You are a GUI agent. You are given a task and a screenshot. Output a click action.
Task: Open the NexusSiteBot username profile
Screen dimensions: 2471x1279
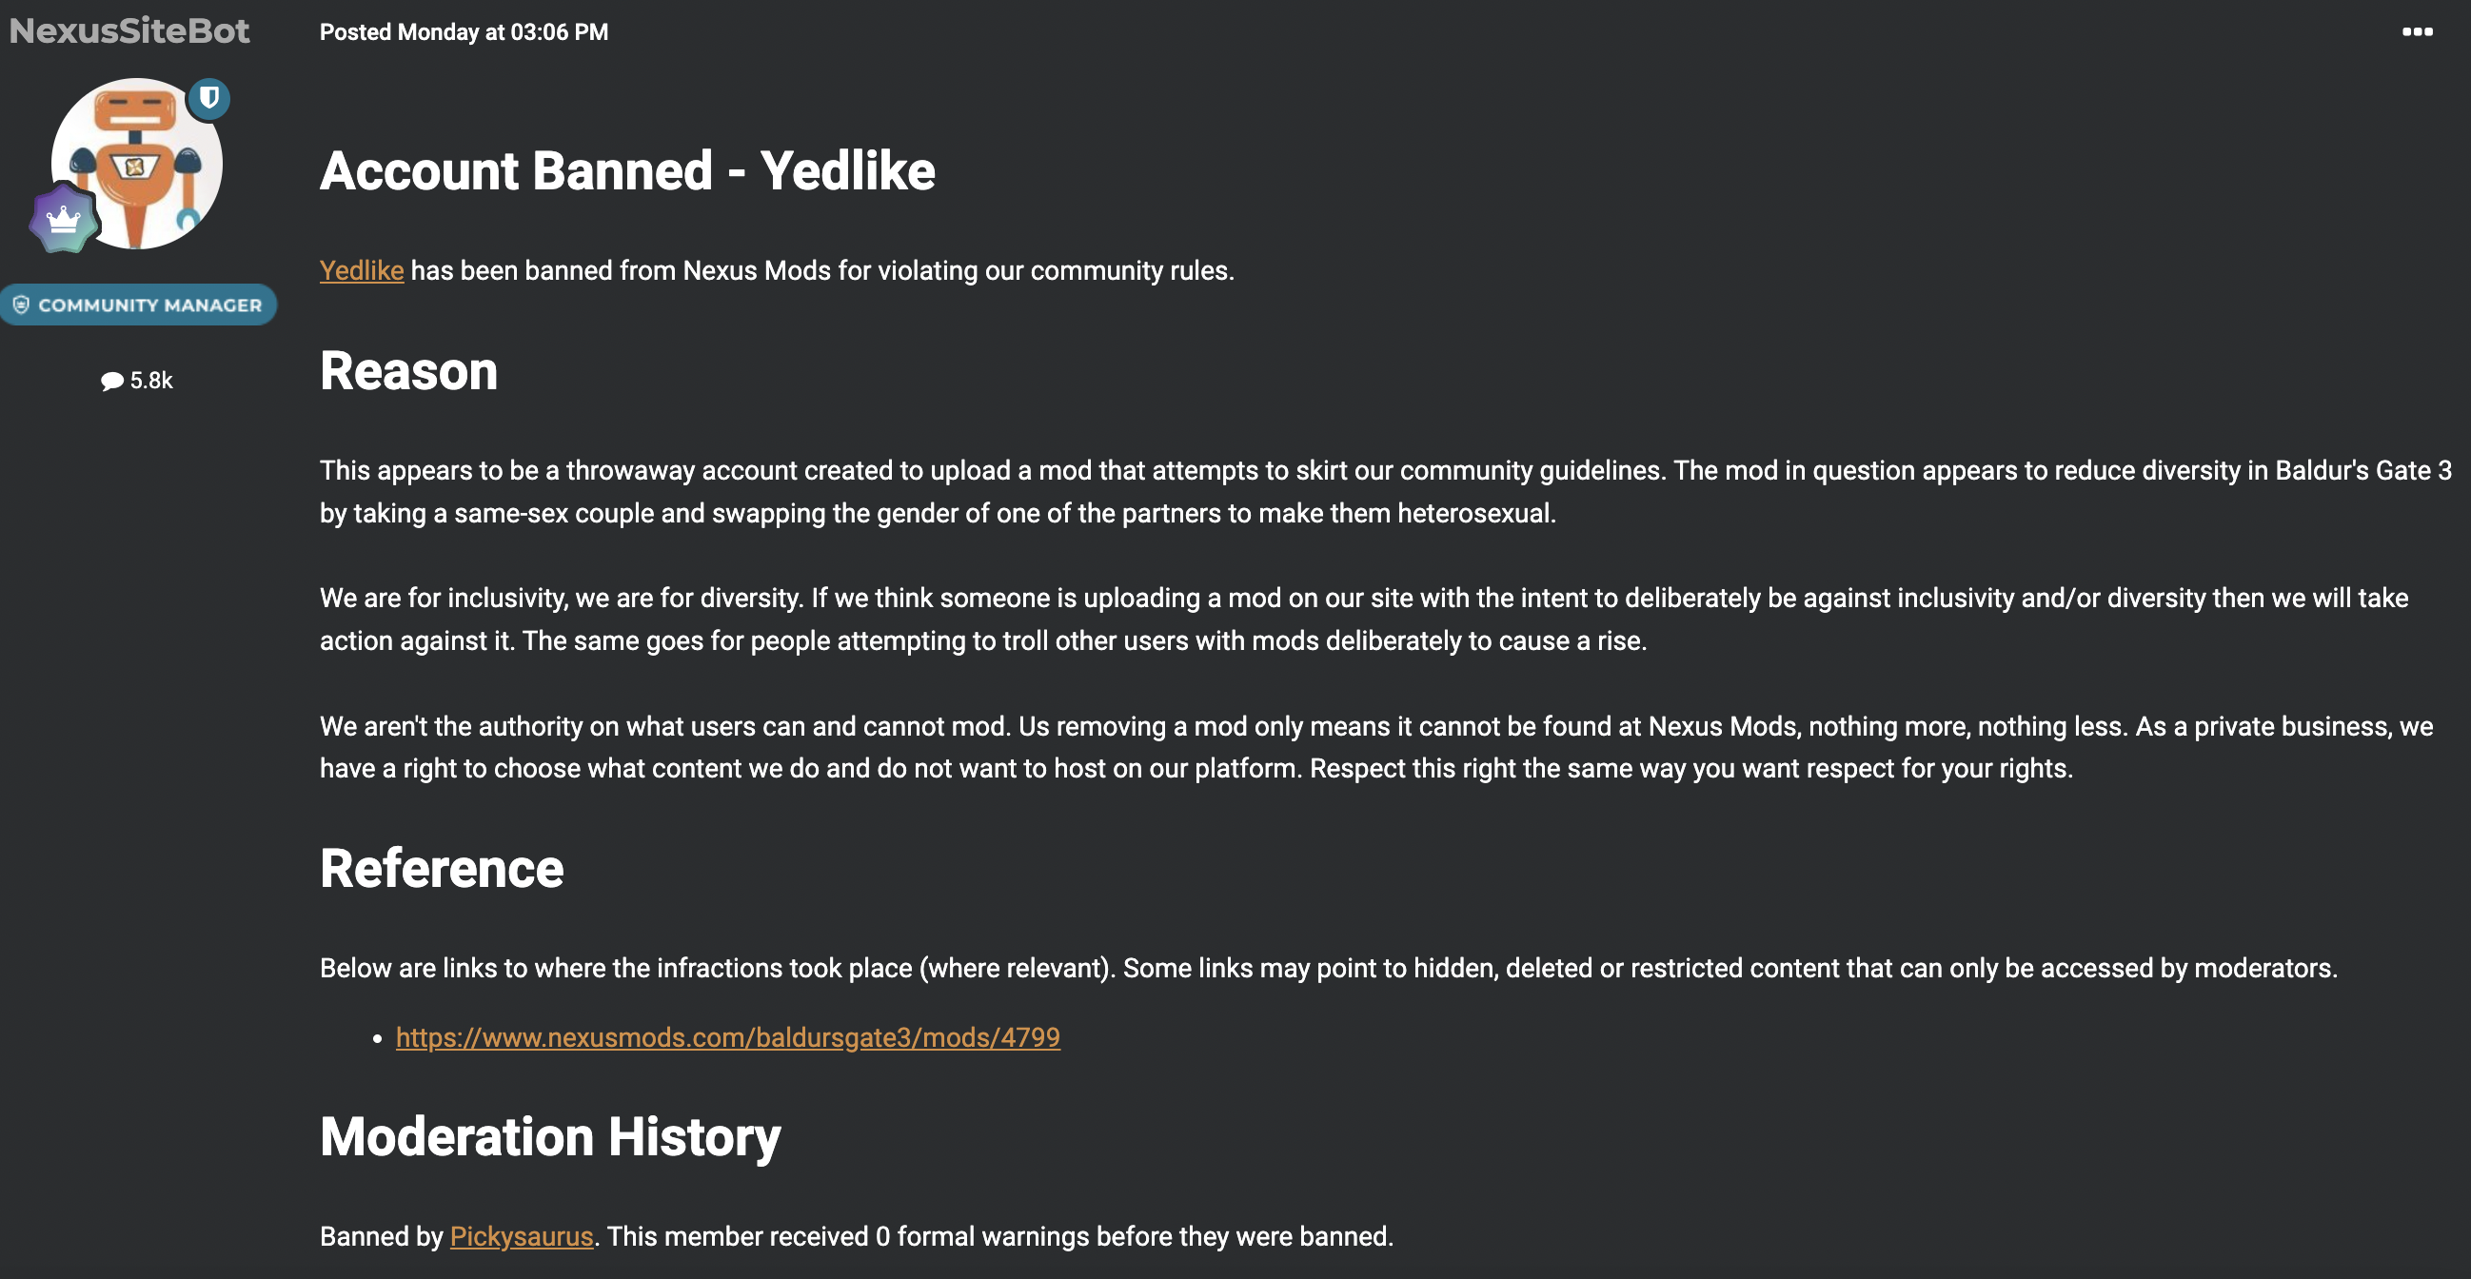129,31
